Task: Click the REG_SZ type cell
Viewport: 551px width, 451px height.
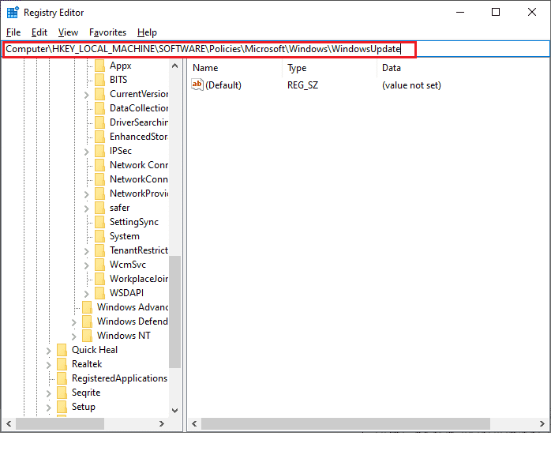Action: [x=302, y=85]
